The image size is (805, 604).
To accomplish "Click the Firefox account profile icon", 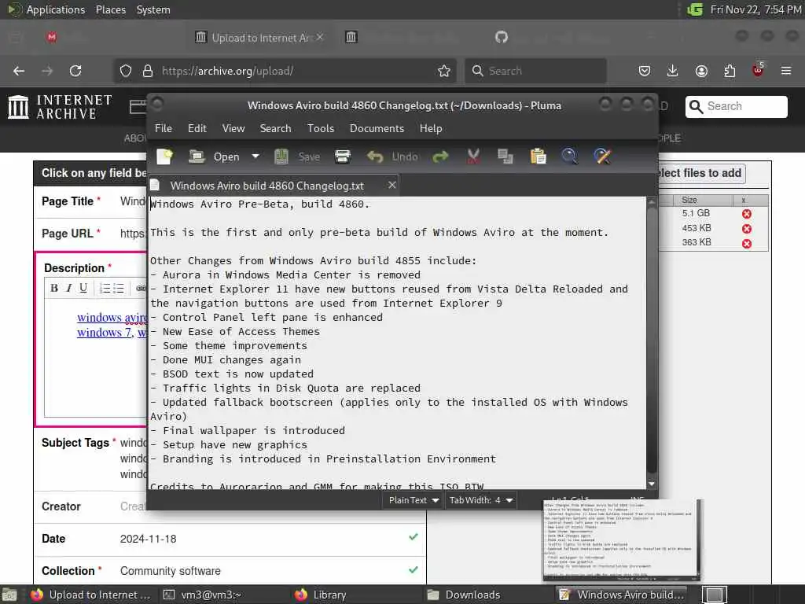I will coord(701,71).
